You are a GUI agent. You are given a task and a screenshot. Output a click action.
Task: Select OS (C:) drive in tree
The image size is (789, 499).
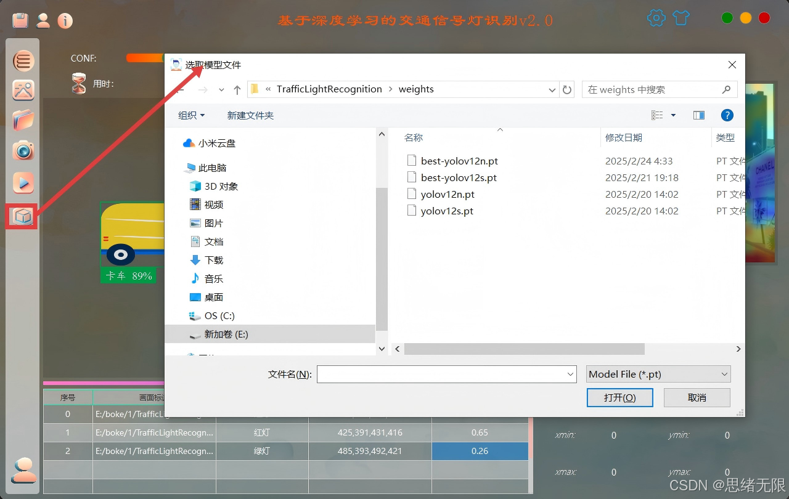(212, 315)
